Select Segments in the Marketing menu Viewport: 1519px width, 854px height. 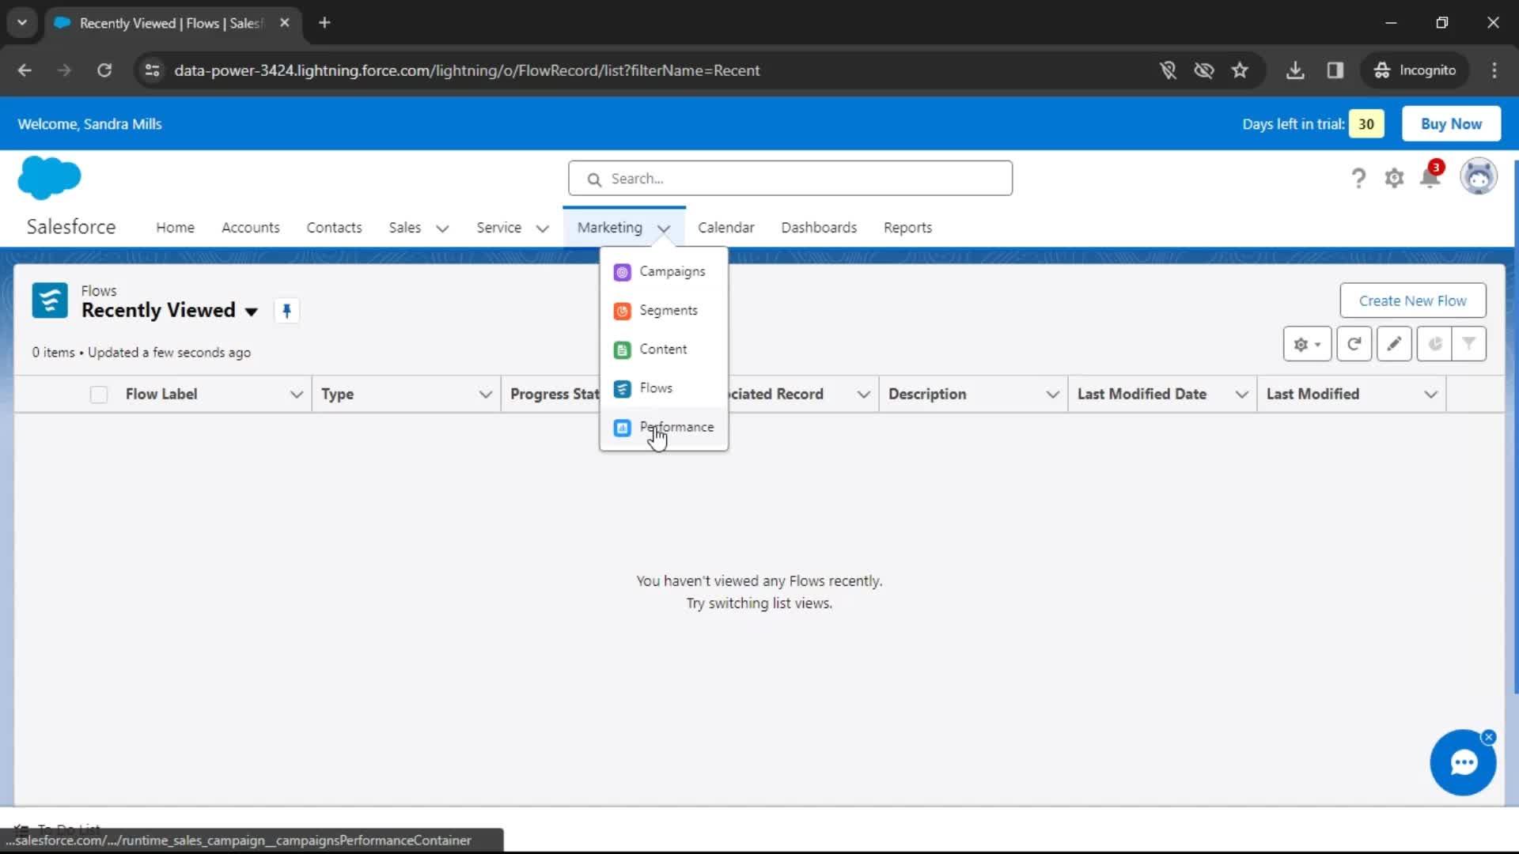tap(664, 310)
